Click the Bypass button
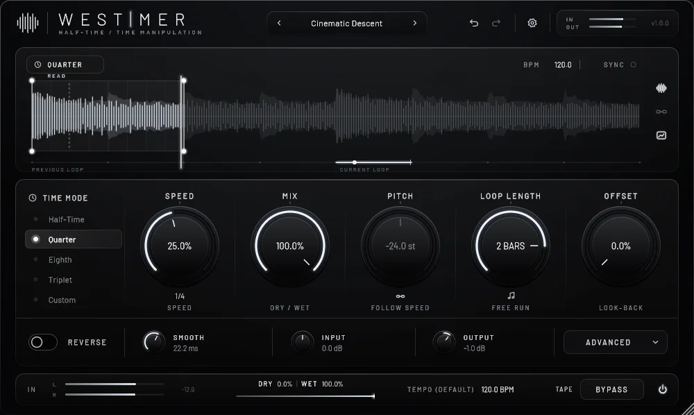The width and height of the screenshot is (694, 415). (x=611, y=389)
